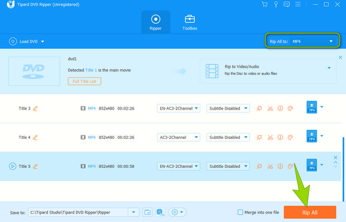Show Title 3 media info icon
Viewport: 346px width, 222px height.
pyautogui.click(x=280, y=108)
